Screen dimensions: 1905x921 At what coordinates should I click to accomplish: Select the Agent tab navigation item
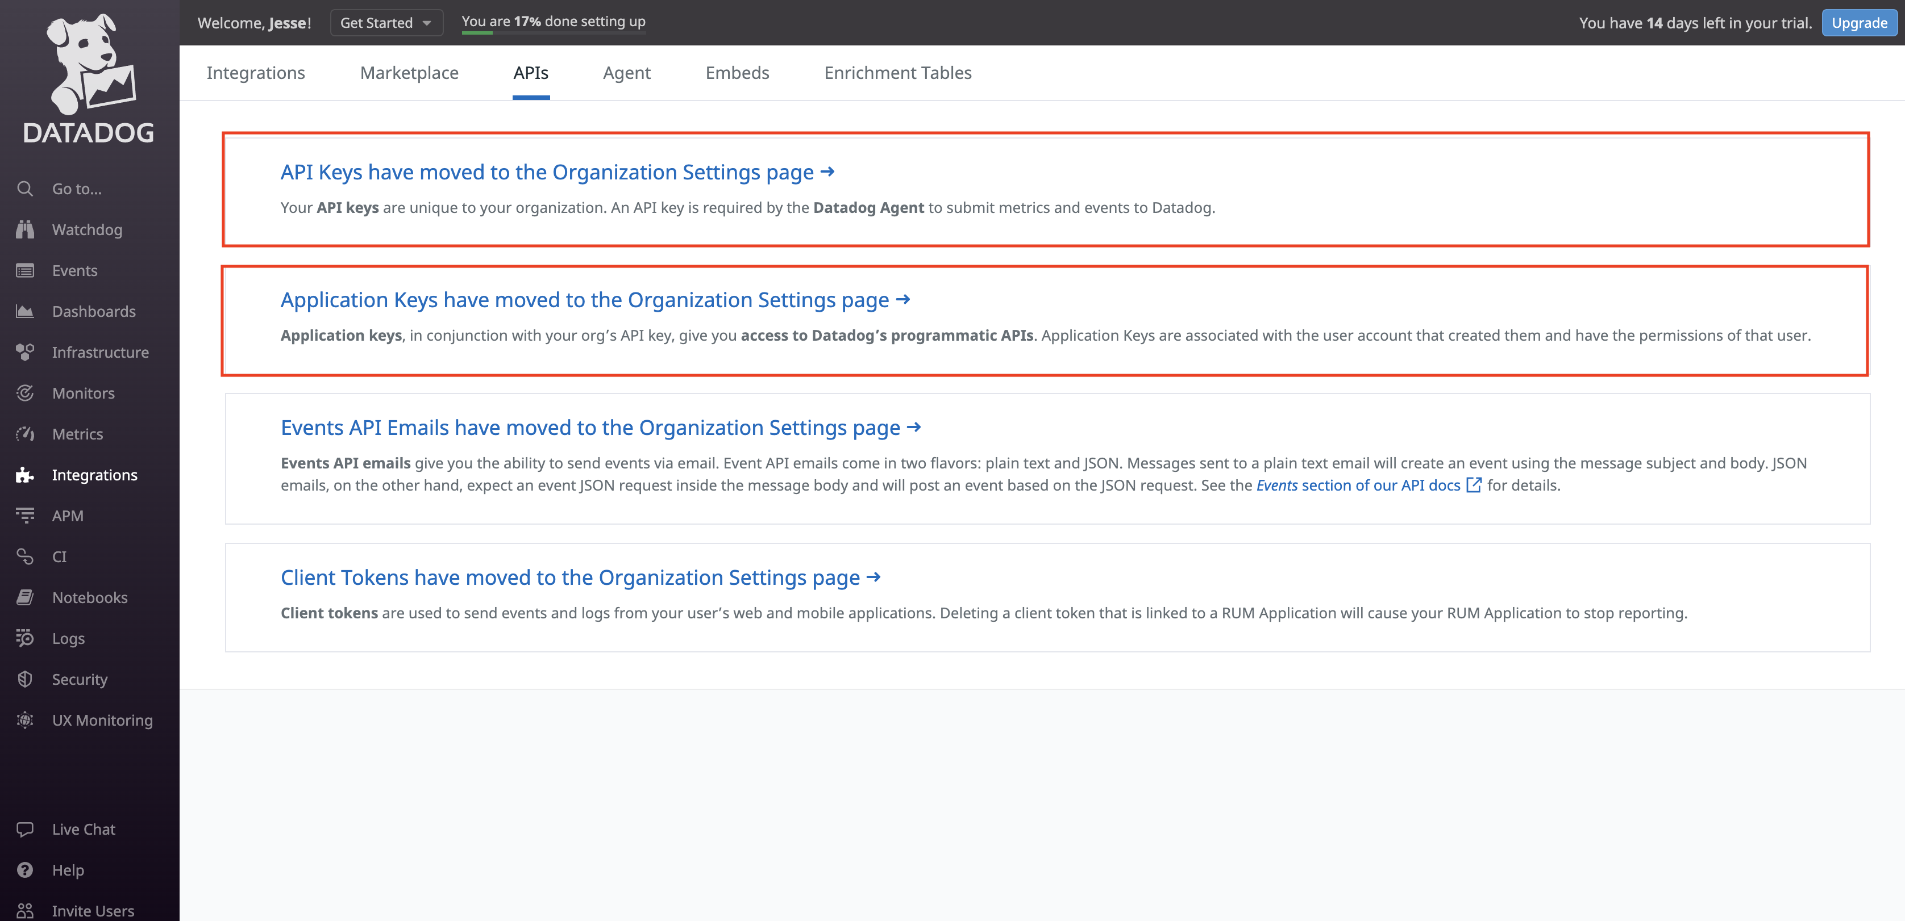[x=627, y=72]
